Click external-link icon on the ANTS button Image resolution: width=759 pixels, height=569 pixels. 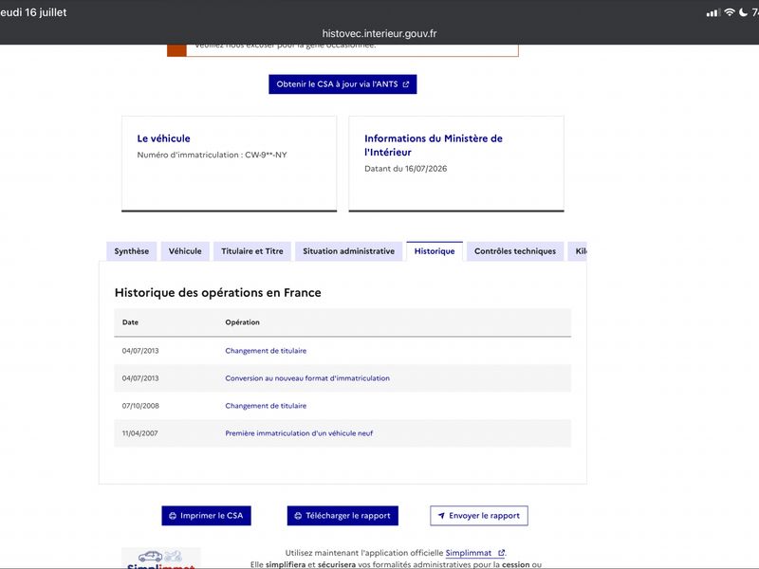[x=406, y=84]
